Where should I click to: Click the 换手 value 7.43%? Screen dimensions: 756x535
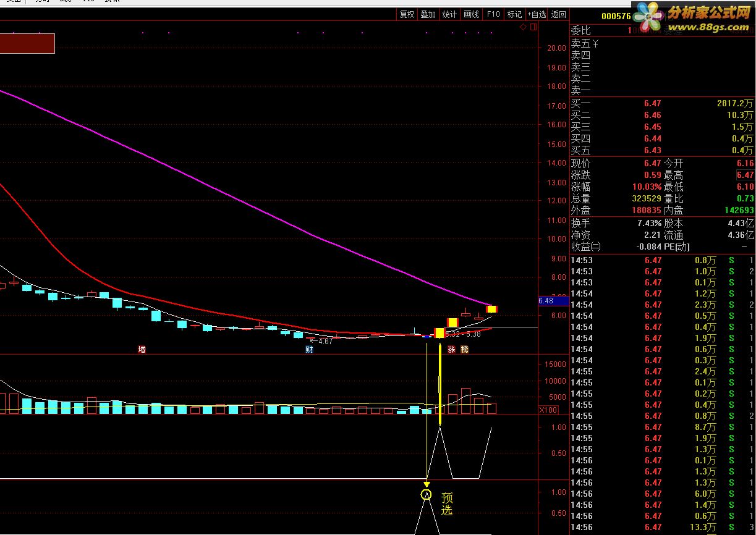(x=650, y=223)
